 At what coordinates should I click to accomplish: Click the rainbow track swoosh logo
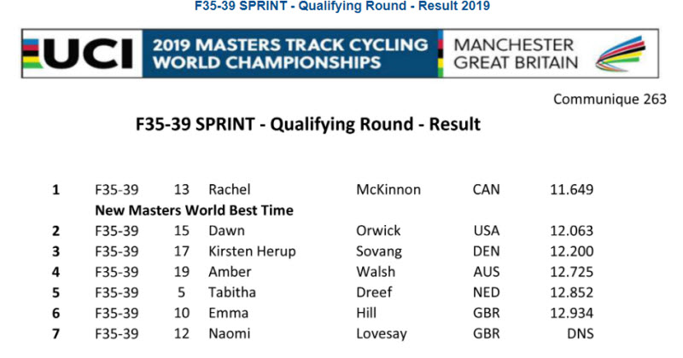pyautogui.click(x=620, y=54)
